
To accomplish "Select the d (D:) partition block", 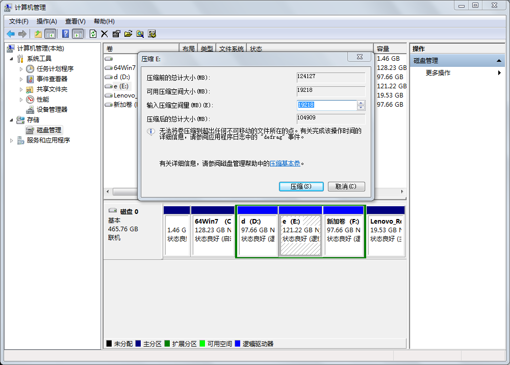I will pyautogui.click(x=258, y=231).
